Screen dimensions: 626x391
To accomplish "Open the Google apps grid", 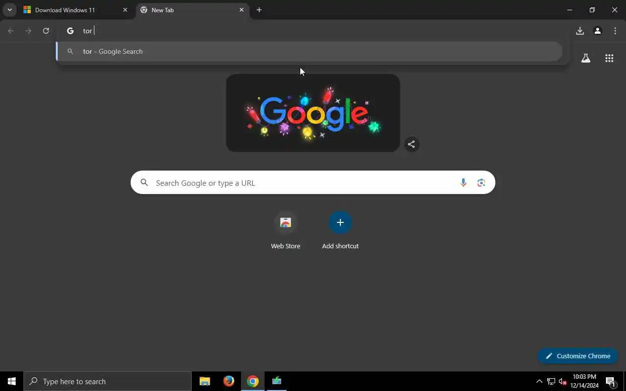I will (x=609, y=58).
